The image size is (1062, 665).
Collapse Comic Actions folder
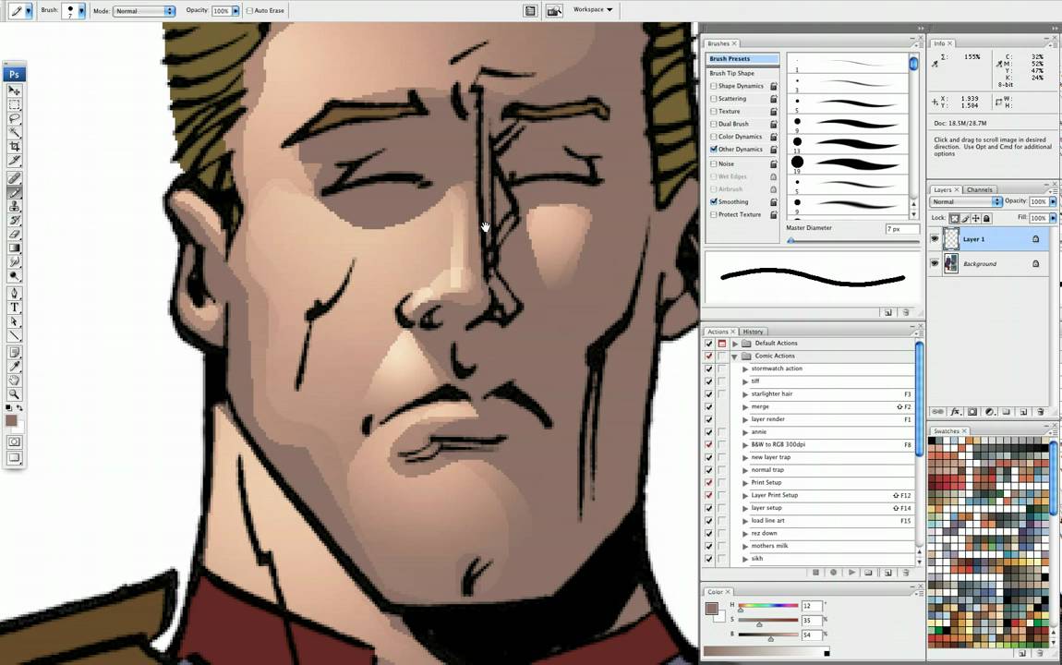[x=735, y=357]
